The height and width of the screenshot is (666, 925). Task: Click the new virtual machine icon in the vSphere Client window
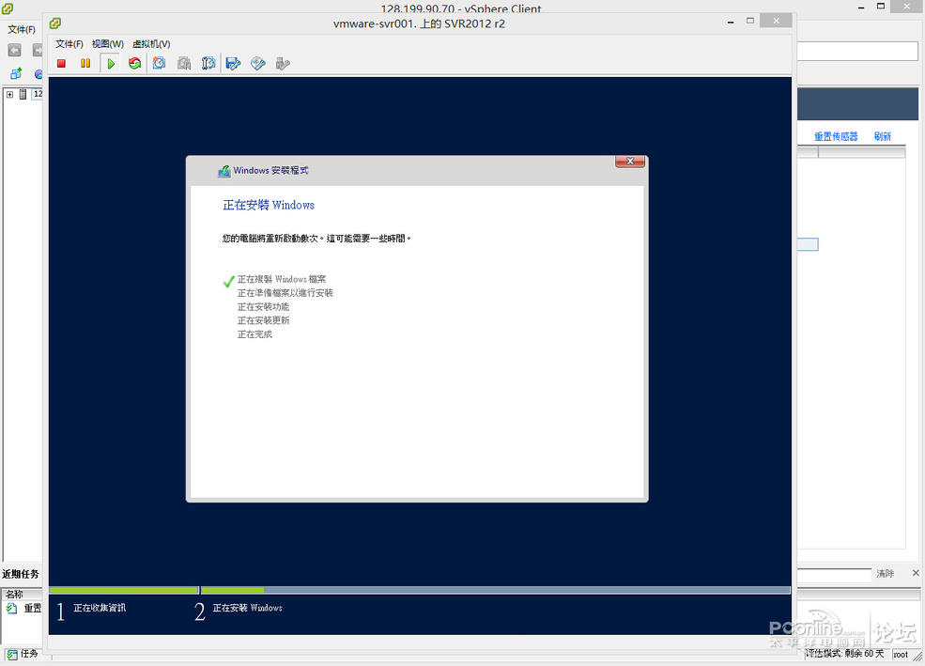16,73
